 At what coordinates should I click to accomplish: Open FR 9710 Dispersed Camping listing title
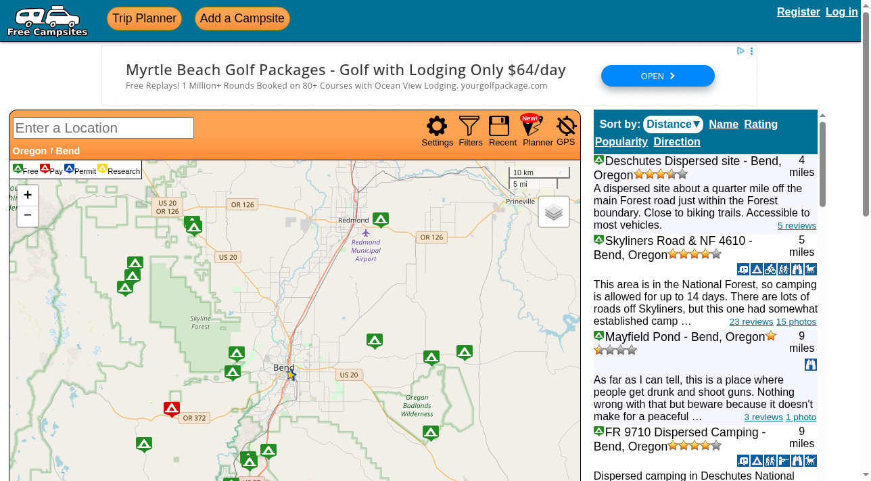click(x=680, y=439)
